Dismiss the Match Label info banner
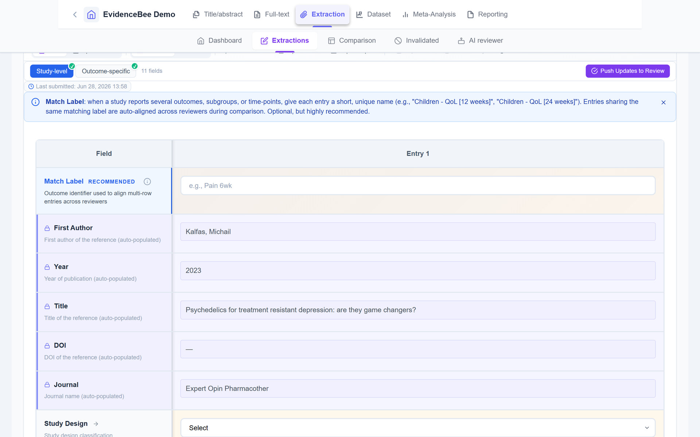This screenshot has width=700, height=437. (664, 103)
